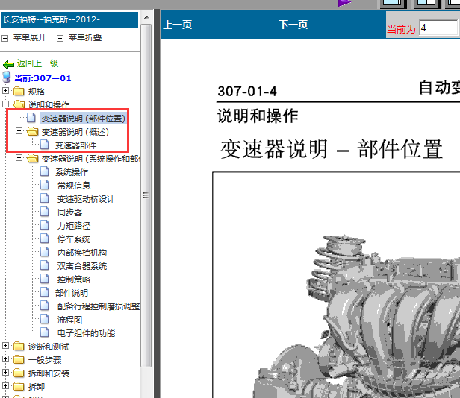
Task: Select 变速器说明 (部件位置) tree item
Action: [84, 119]
